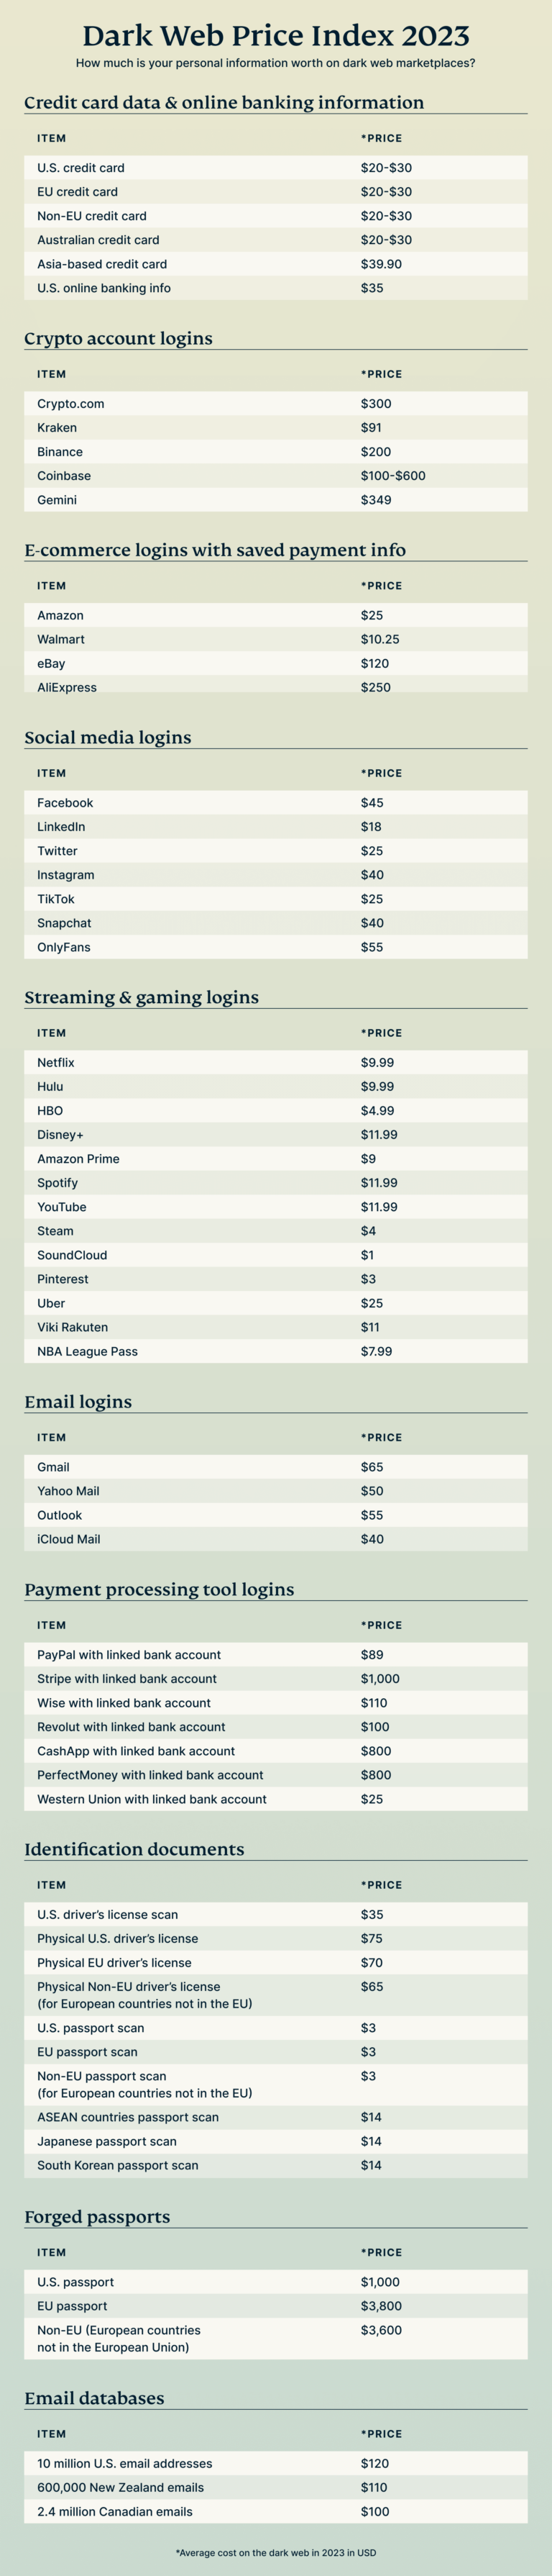Select the Forged passports section heading

(97, 2217)
